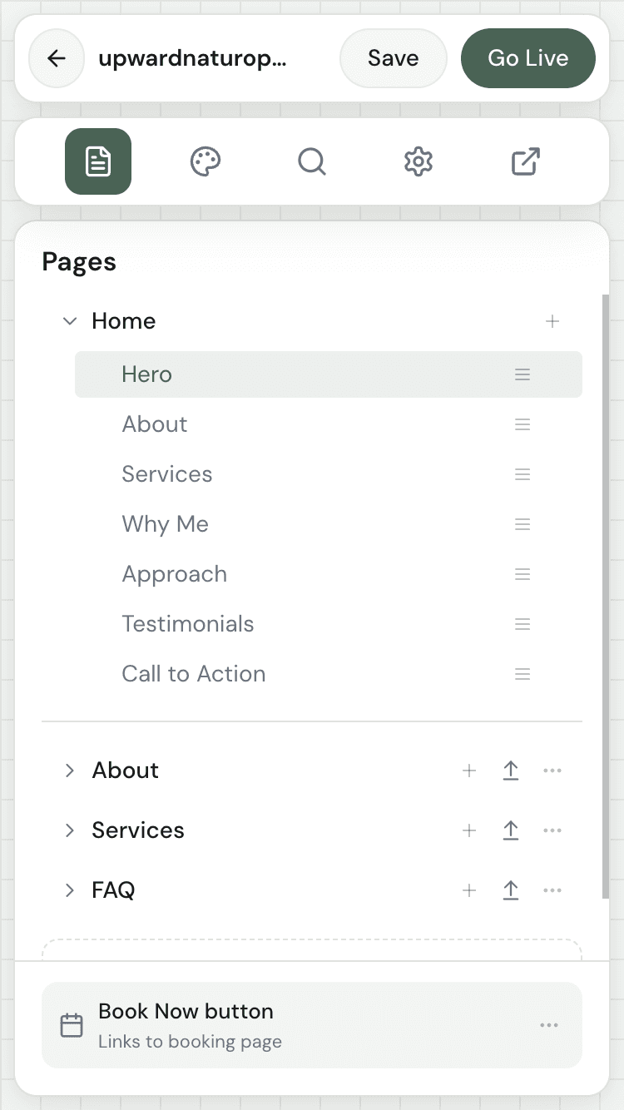Screen dimensions: 624x1110
Task: Expand the Services page tree item
Action: [70, 830]
